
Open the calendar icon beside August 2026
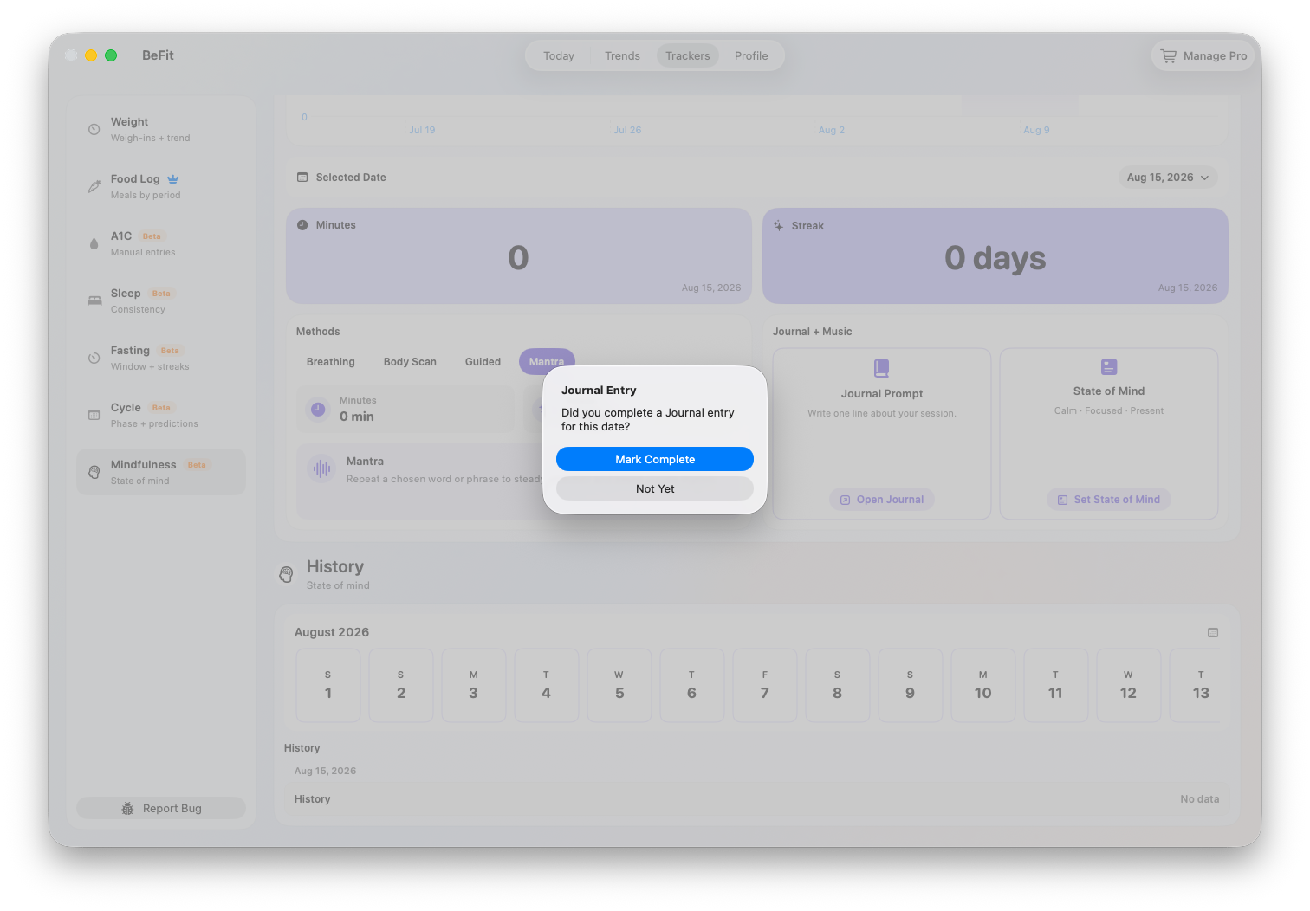tap(1213, 633)
